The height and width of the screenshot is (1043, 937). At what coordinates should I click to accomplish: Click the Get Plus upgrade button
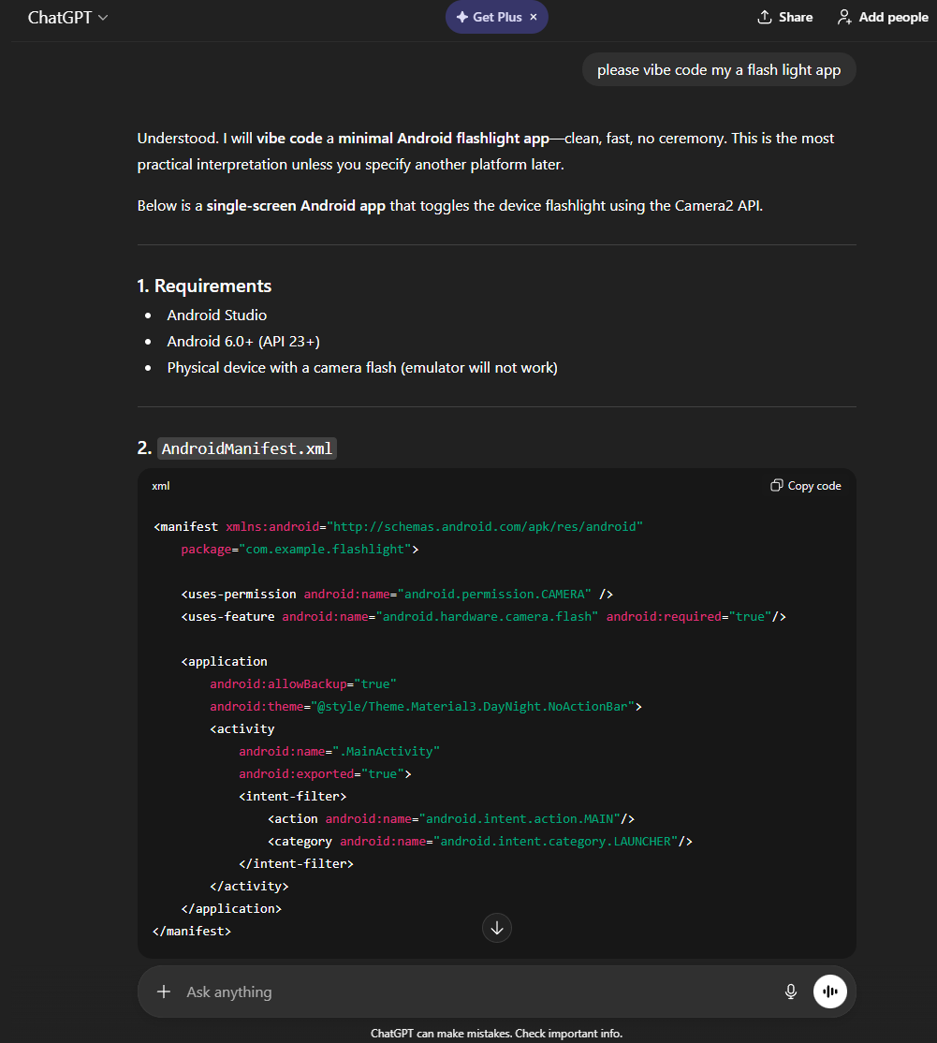pos(489,17)
